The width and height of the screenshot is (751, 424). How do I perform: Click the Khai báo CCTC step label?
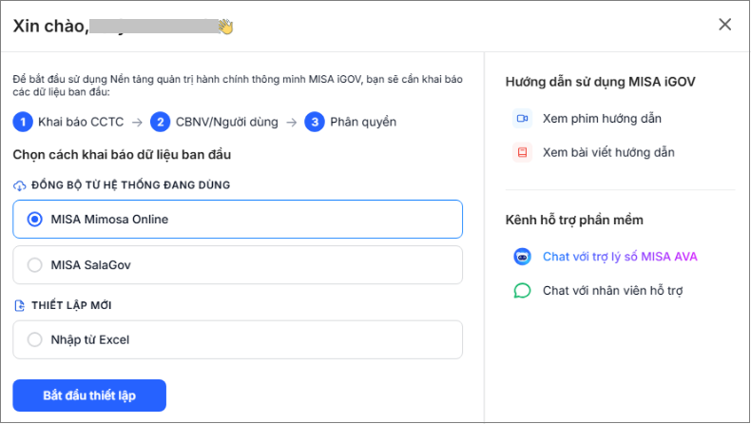tap(81, 122)
